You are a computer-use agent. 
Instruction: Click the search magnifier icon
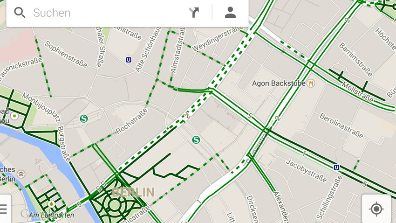click(x=20, y=13)
